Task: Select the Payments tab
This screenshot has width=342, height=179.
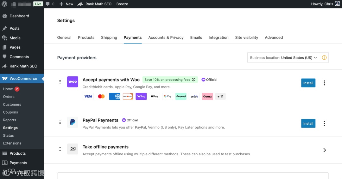Action: 133,37
